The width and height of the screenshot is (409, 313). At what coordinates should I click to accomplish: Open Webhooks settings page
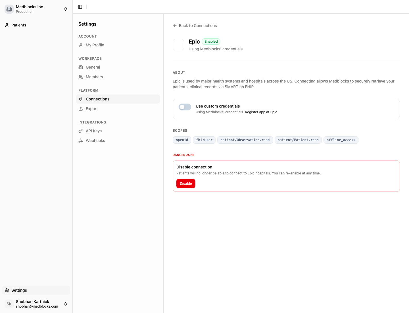point(118,141)
